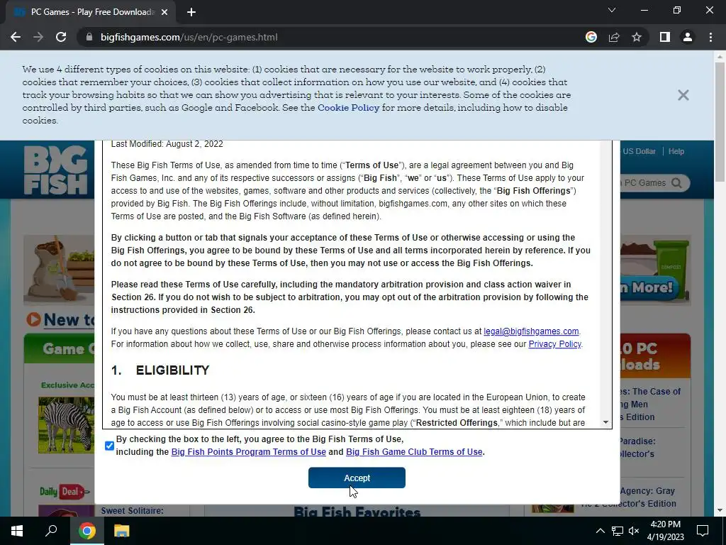This screenshot has height=545, width=726.
Task: Open the Big Fish Points Program Terms link
Action: (x=249, y=452)
